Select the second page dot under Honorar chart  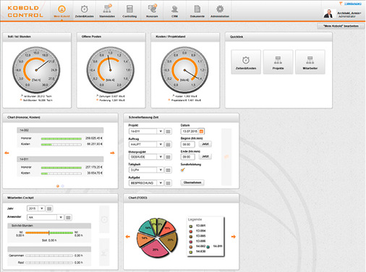(x=63, y=186)
